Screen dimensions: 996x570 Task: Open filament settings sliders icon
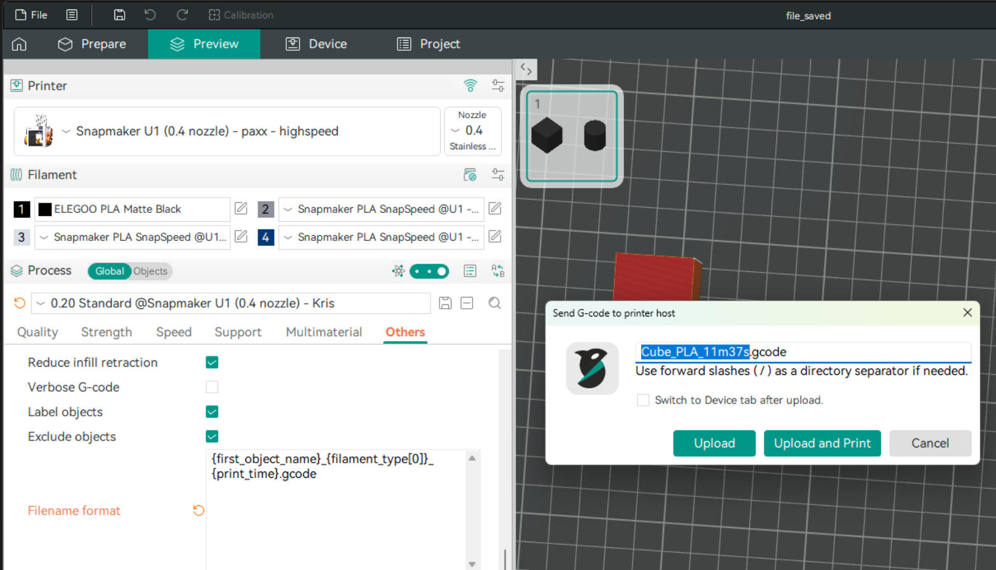coord(498,175)
